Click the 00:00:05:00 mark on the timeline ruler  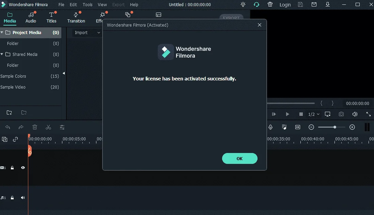pos(74,139)
